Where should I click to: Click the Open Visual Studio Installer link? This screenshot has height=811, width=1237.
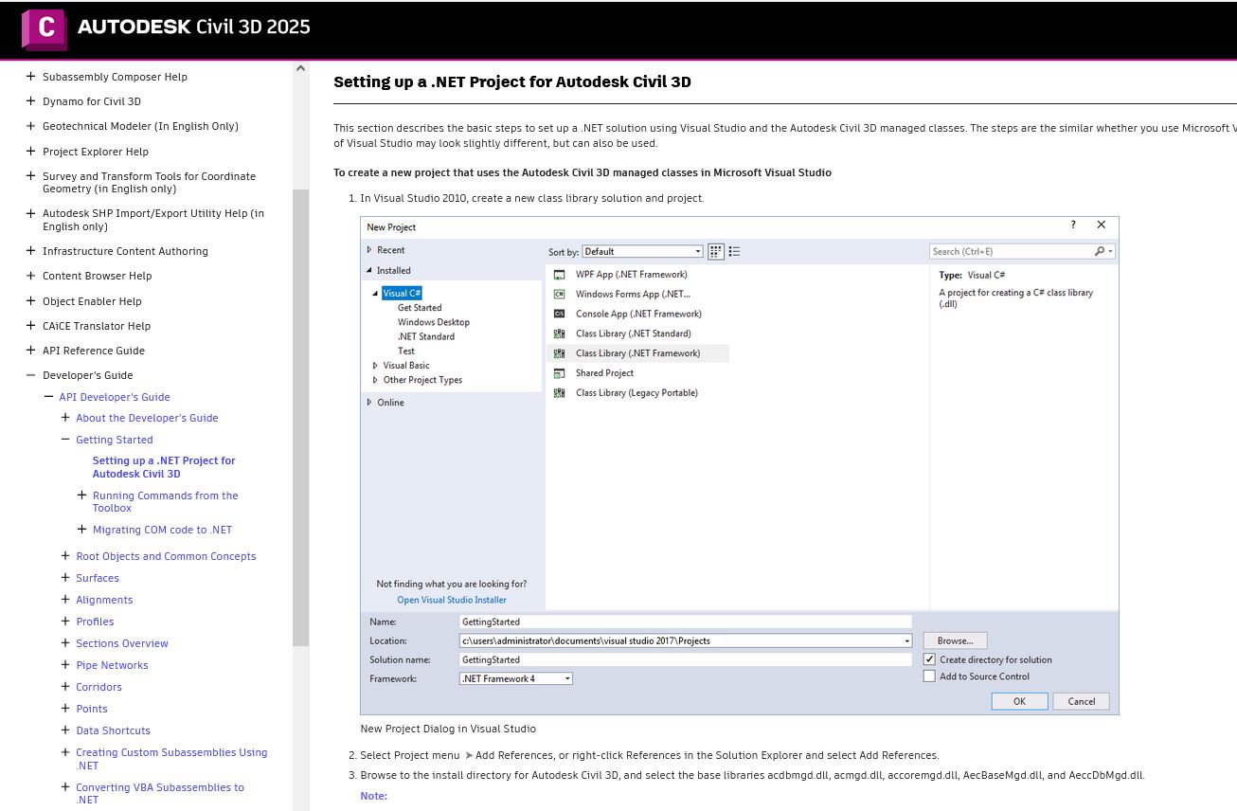pyautogui.click(x=452, y=600)
